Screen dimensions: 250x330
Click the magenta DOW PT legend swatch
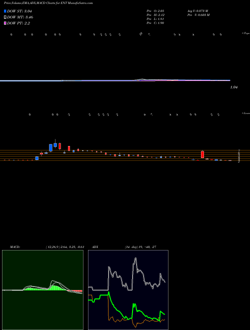click(x=5, y=23)
